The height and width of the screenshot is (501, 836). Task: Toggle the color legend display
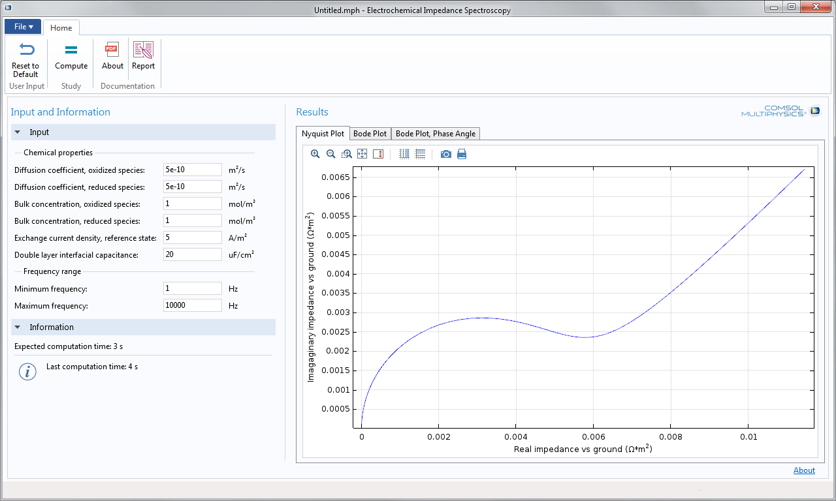pyautogui.click(x=378, y=154)
